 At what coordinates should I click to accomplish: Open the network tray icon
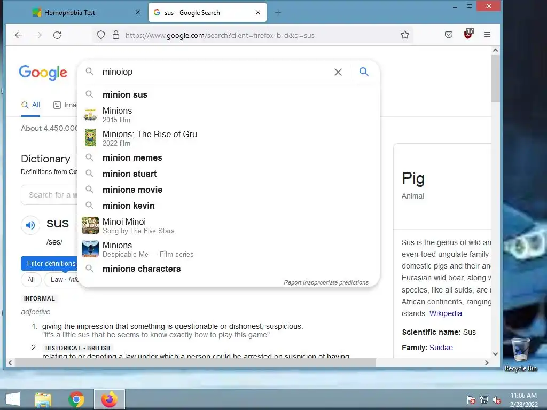tap(484, 400)
